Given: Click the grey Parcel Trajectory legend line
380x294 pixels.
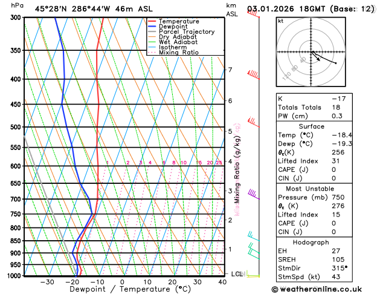Looking at the screenshot, I should click(152, 32).
